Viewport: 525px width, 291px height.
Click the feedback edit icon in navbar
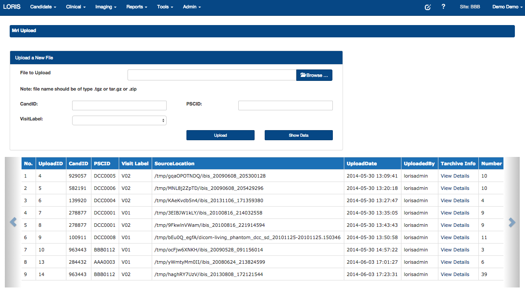click(x=427, y=7)
